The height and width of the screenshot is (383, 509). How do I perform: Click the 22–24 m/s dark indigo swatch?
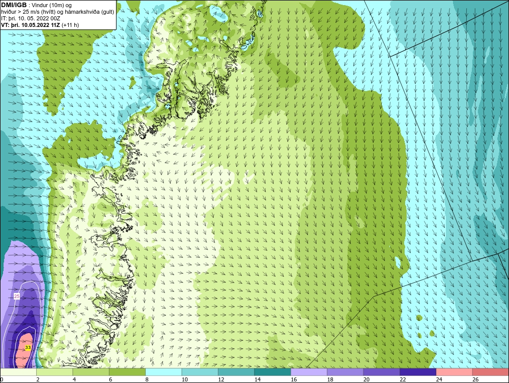418,372
